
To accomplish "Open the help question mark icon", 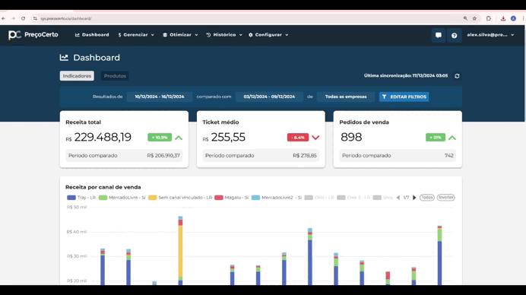I will click(x=455, y=35).
